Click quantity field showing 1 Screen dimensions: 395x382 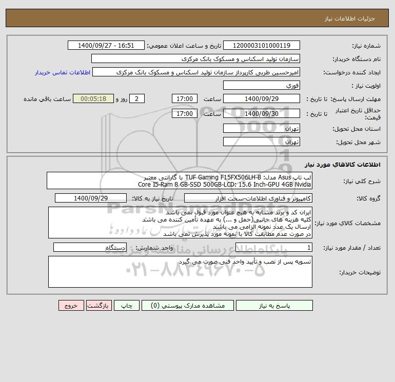pyautogui.click(x=274, y=248)
